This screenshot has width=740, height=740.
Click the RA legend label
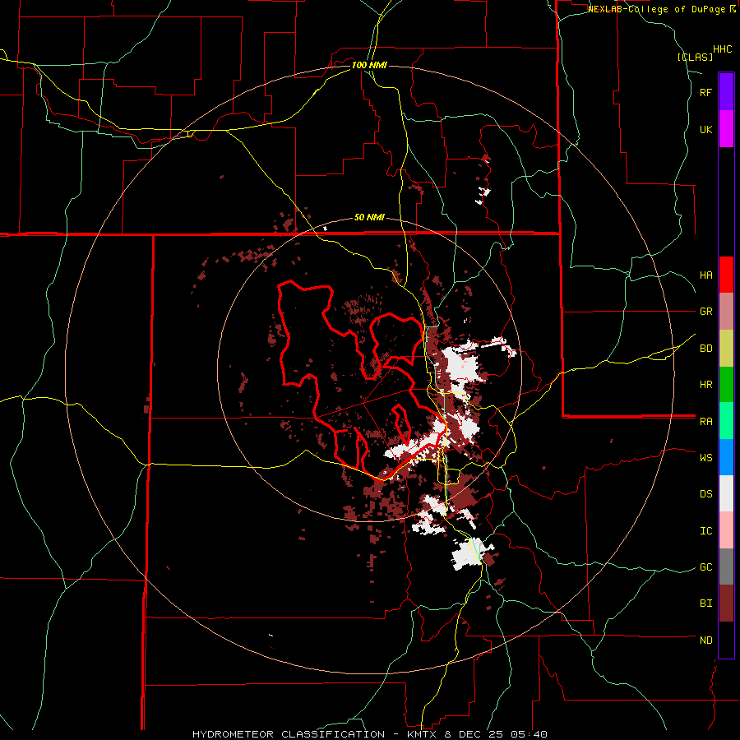click(705, 422)
